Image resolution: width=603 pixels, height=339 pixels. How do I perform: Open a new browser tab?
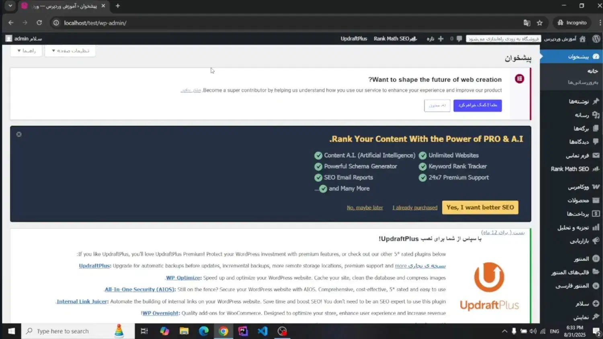(118, 6)
